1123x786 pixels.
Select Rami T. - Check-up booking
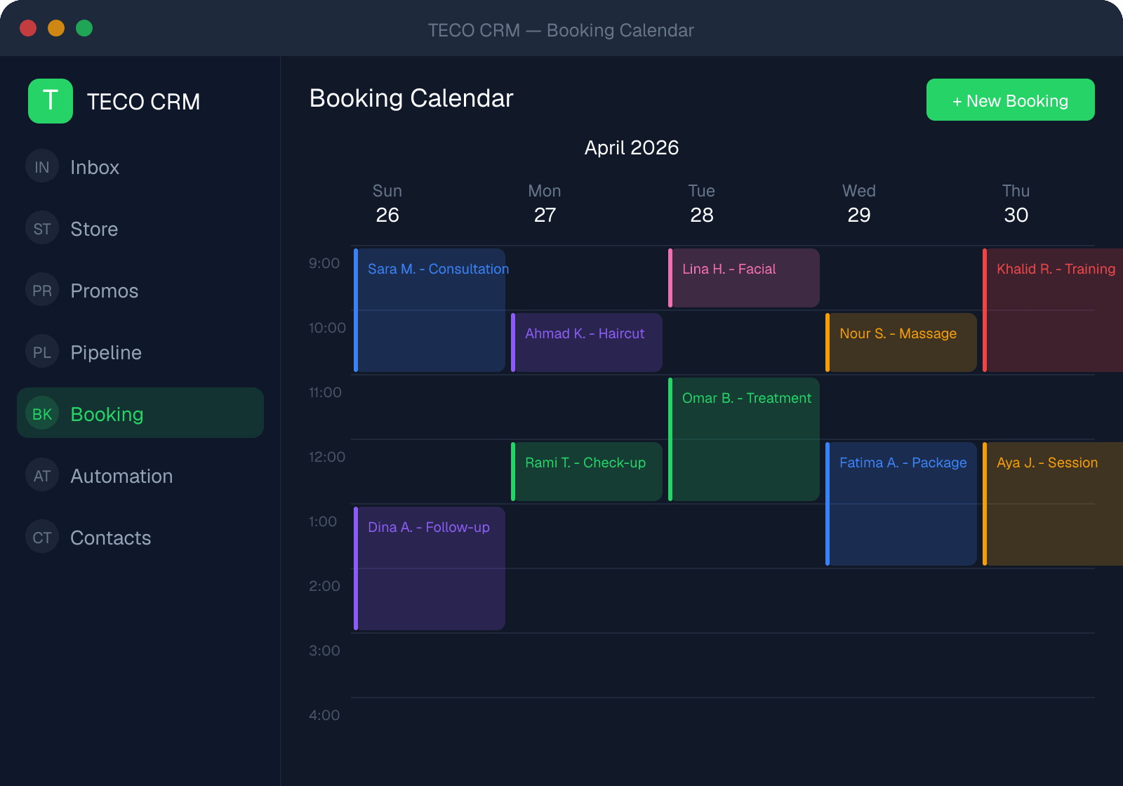point(587,472)
